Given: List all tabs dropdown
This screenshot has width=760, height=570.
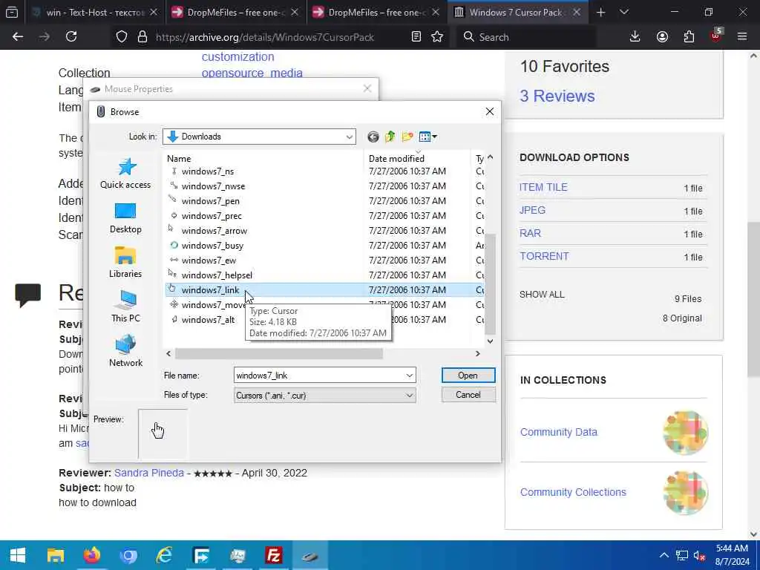Looking at the screenshot, I should 624,12.
